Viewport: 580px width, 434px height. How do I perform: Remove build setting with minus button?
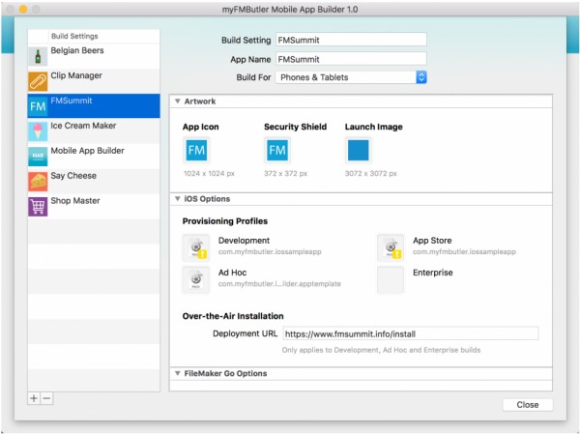click(x=46, y=398)
